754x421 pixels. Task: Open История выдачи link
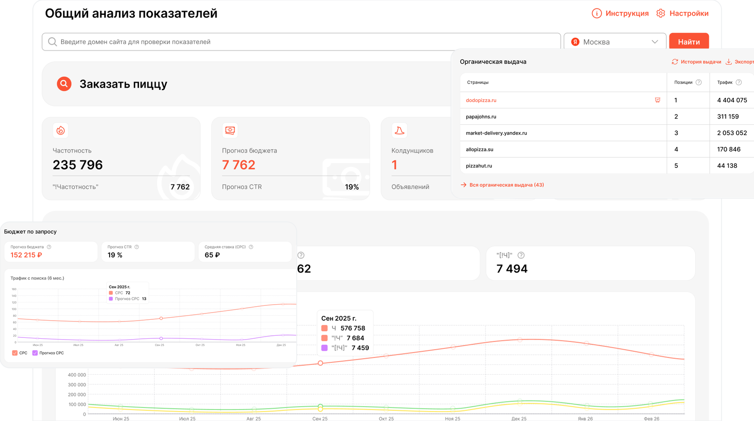pos(701,62)
